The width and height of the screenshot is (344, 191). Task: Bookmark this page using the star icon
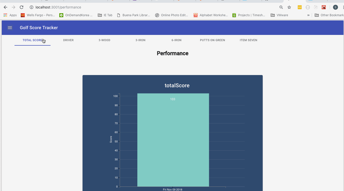(x=289, y=7)
